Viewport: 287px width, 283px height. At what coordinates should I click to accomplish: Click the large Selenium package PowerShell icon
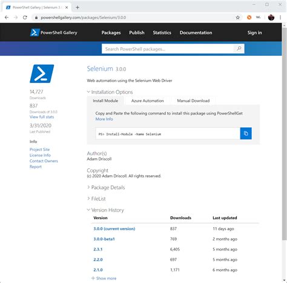tap(42, 74)
